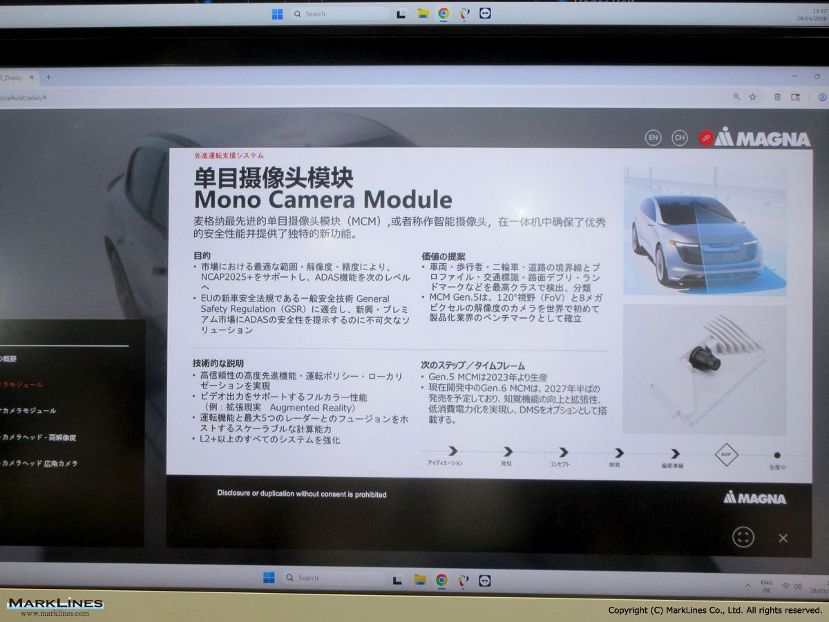Click the 価値の提案 section heading
This screenshot has width=829, height=622.
(444, 256)
